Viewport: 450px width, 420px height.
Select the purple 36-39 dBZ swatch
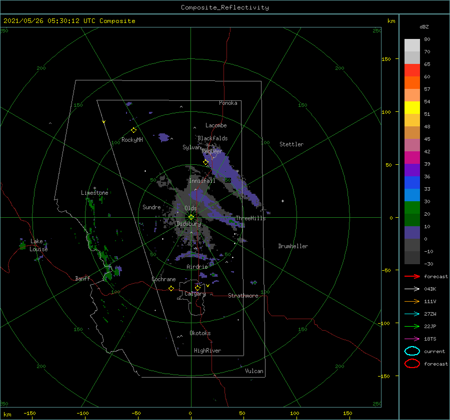tap(412, 170)
